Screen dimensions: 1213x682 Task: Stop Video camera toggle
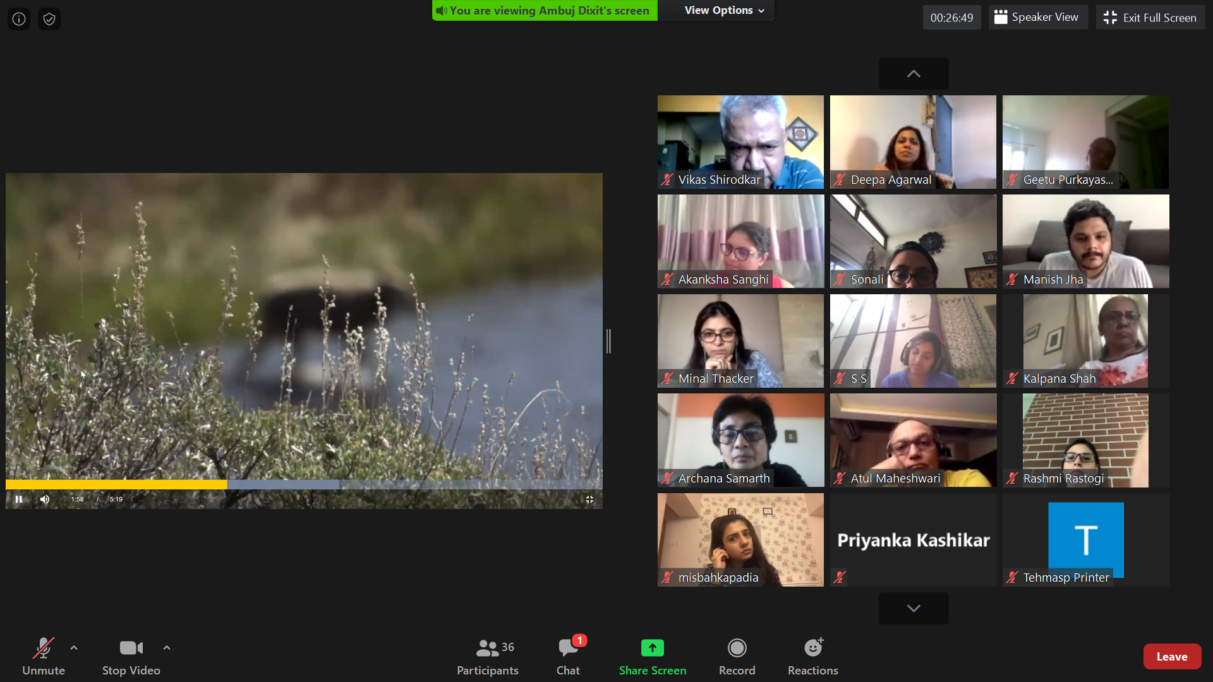click(x=131, y=656)
